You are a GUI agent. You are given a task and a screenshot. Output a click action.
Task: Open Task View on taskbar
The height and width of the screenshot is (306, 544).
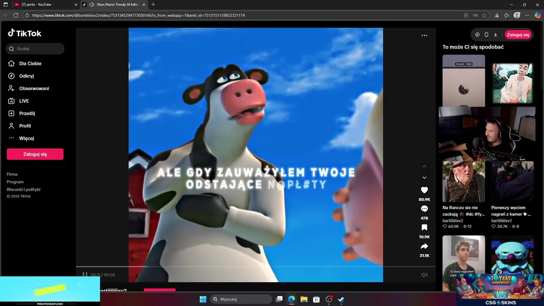point(279,299)
